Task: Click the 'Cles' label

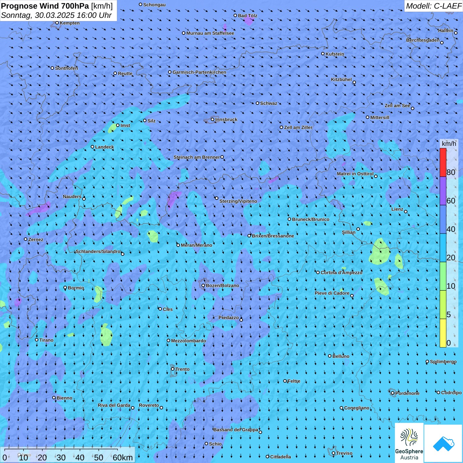Action: point(168,309)
